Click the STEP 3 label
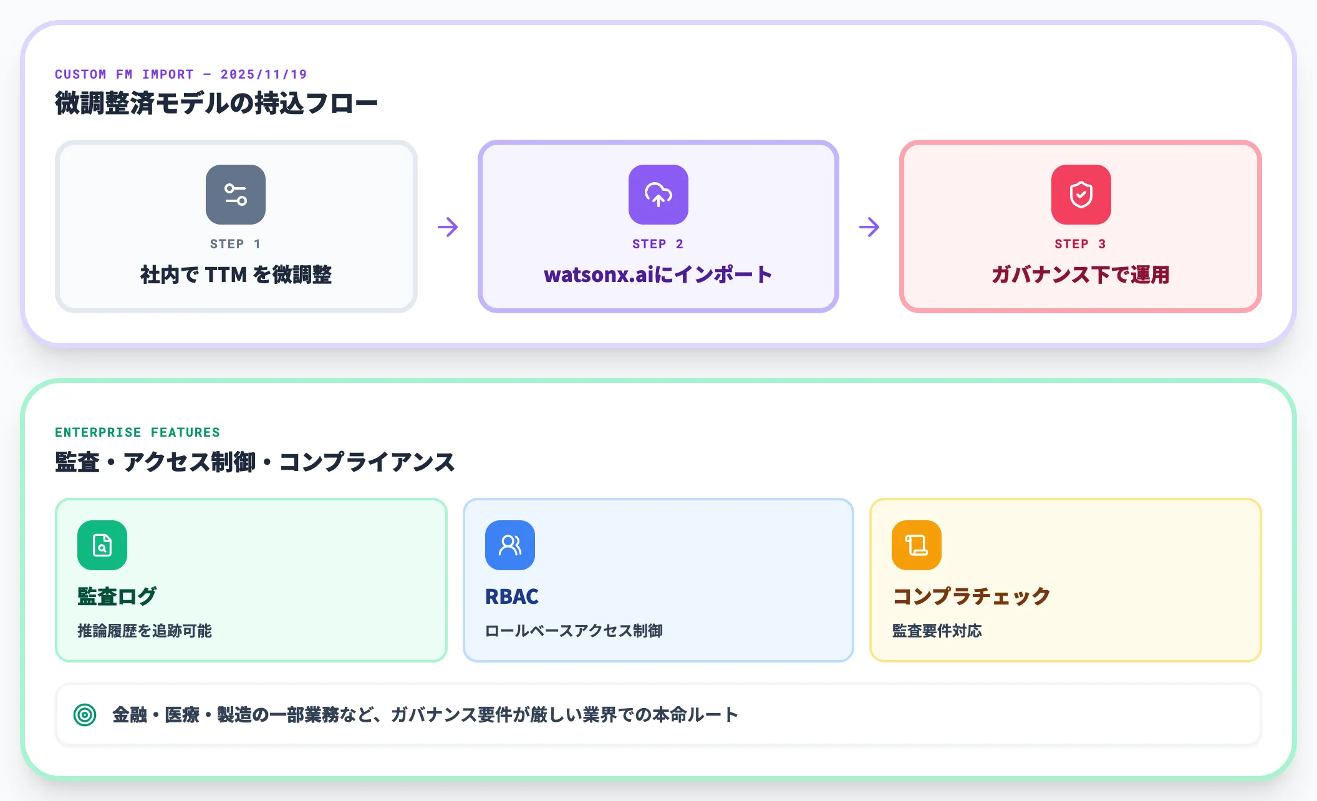 1081,244
